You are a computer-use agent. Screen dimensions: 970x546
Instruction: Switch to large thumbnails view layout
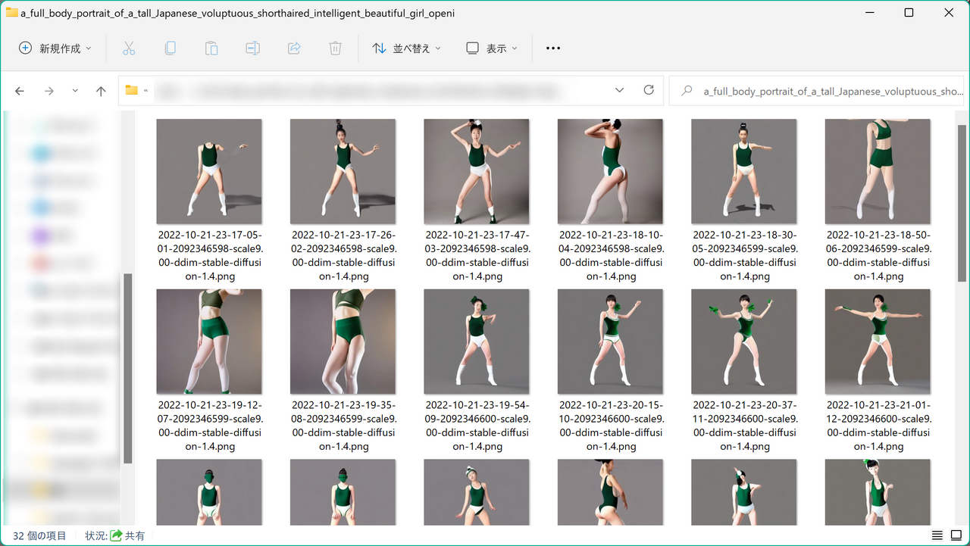[x=956, y=535]
